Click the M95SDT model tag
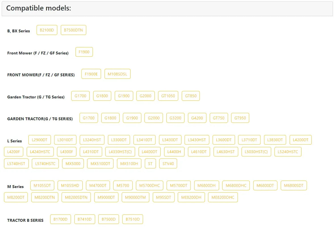Image resolution: width=335 pixels, height=245 pixels. 164,197
